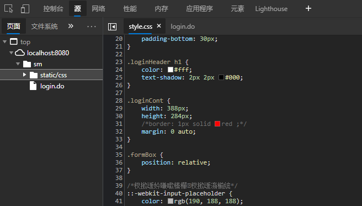Activate the inspect element picker icon
Screen dimensions: 362x206
(8, 9)
